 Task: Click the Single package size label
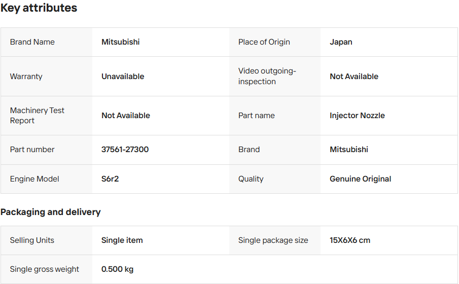[x=273, y=240]
